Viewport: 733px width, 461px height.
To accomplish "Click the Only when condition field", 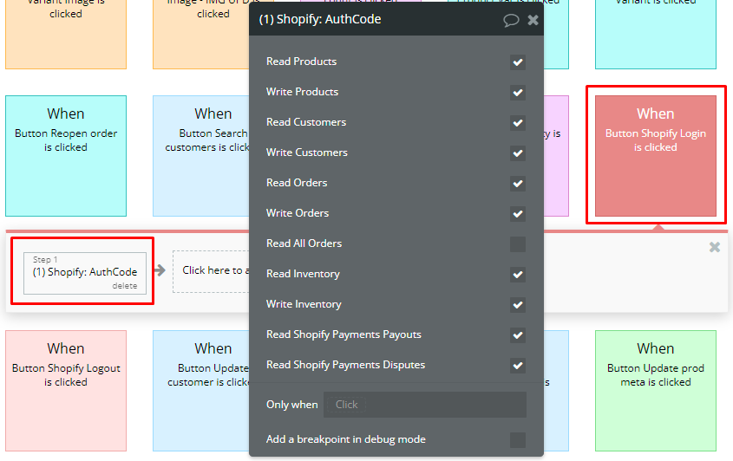I will [425, 405].
